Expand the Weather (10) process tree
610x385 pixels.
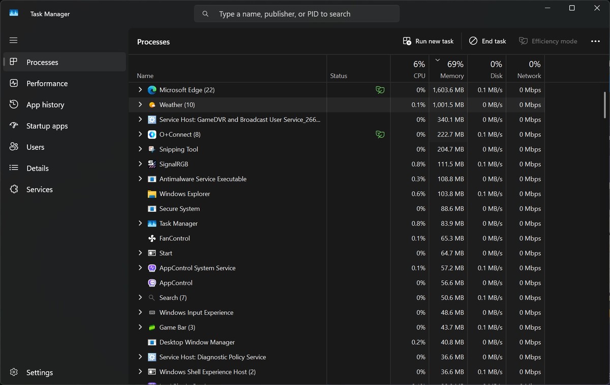(140, 105)
